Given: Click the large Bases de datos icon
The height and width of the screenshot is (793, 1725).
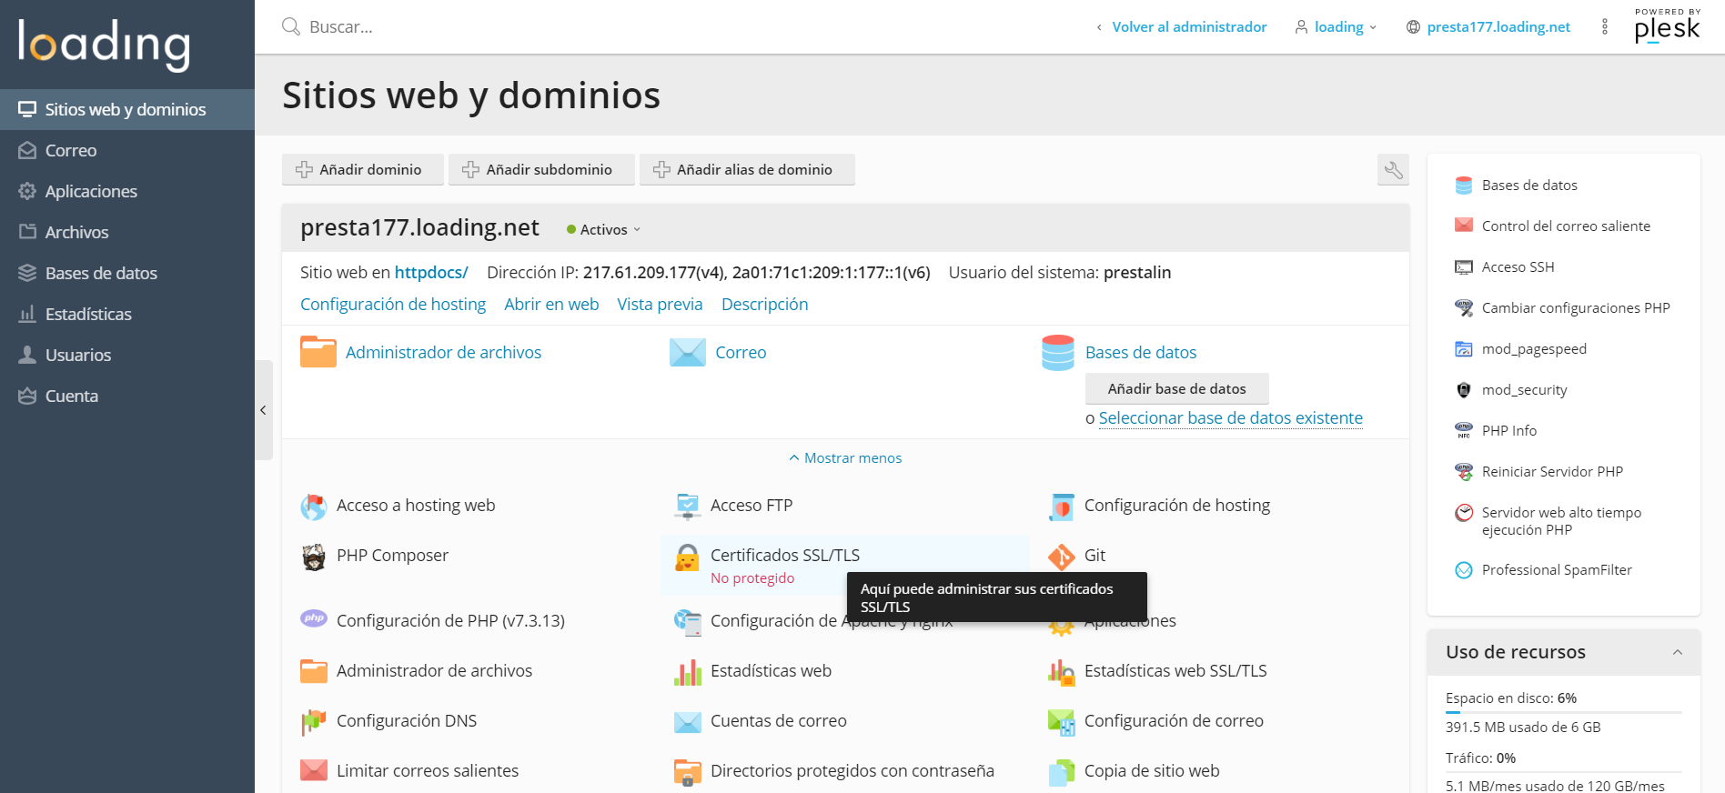Looking at the screenshot, I should click(x=1058, y=353).
